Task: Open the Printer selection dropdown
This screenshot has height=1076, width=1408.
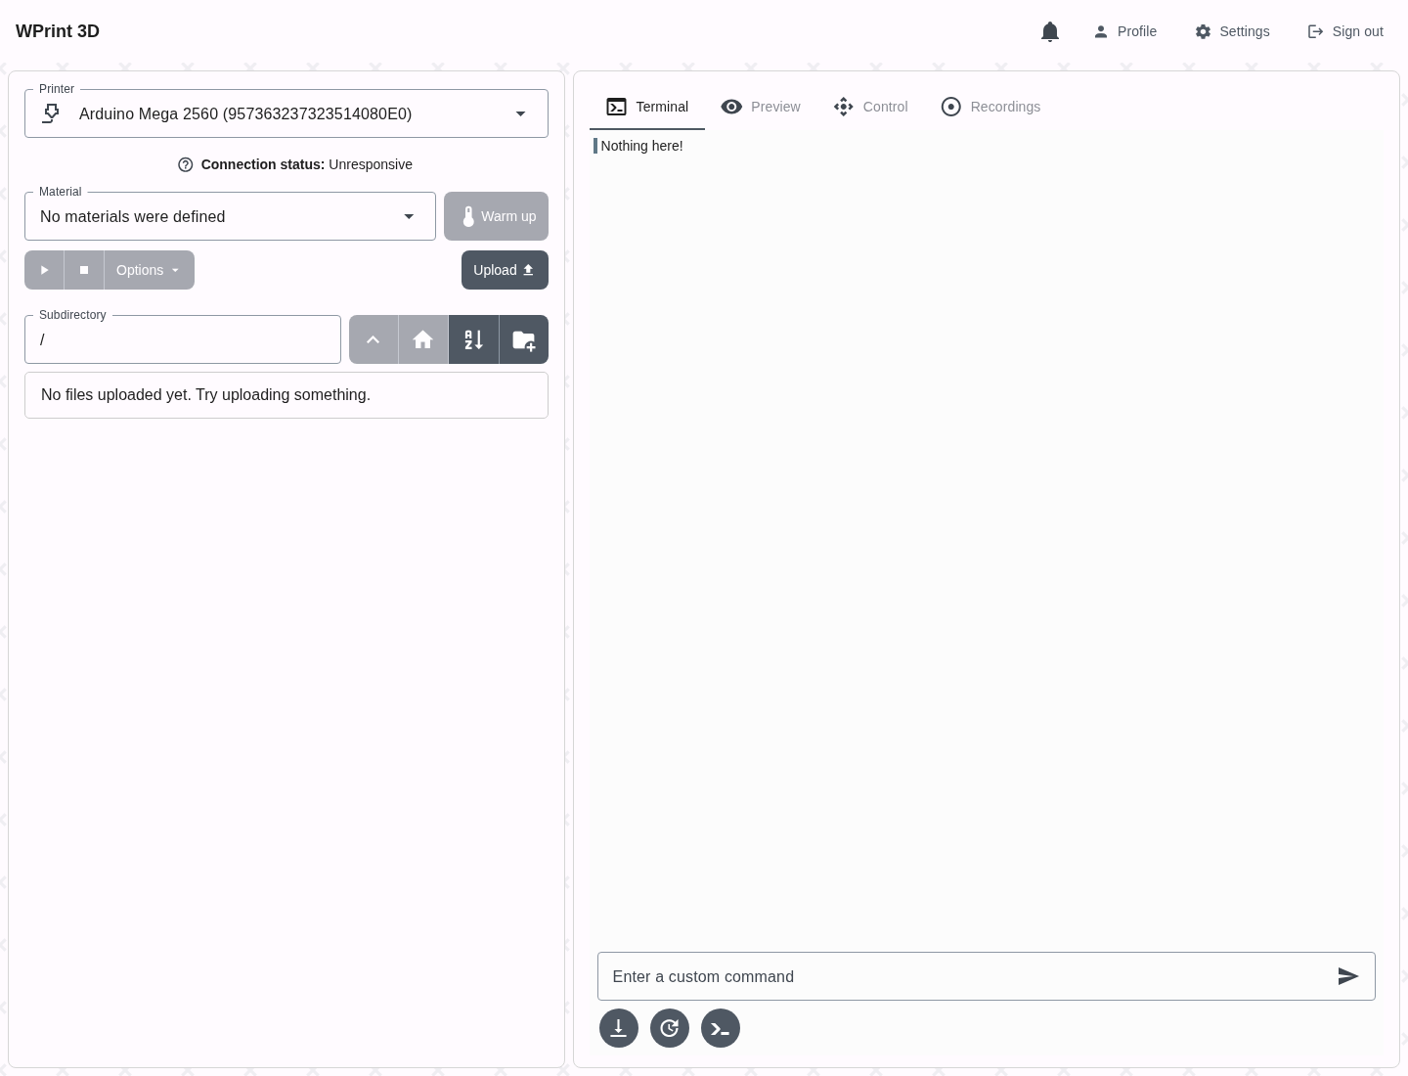Action: pyautogui.click(x=286, y=113)
